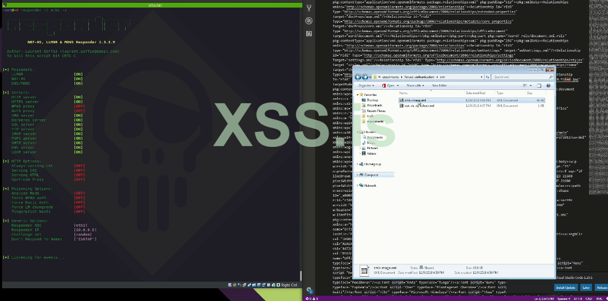Expand the Computer tree node
Image resolution: width=608 pixels, height=301 pixels.
pyautogui.click(x=357, y=175)
